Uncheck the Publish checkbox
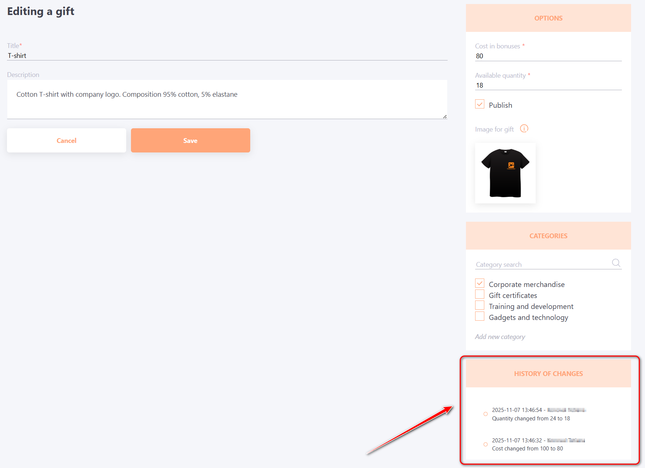The height and width of the screenshot is (468, 645). pyautogui.click(x=480, y=104)
